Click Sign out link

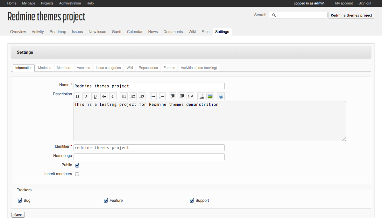click(x=365, y=3)
